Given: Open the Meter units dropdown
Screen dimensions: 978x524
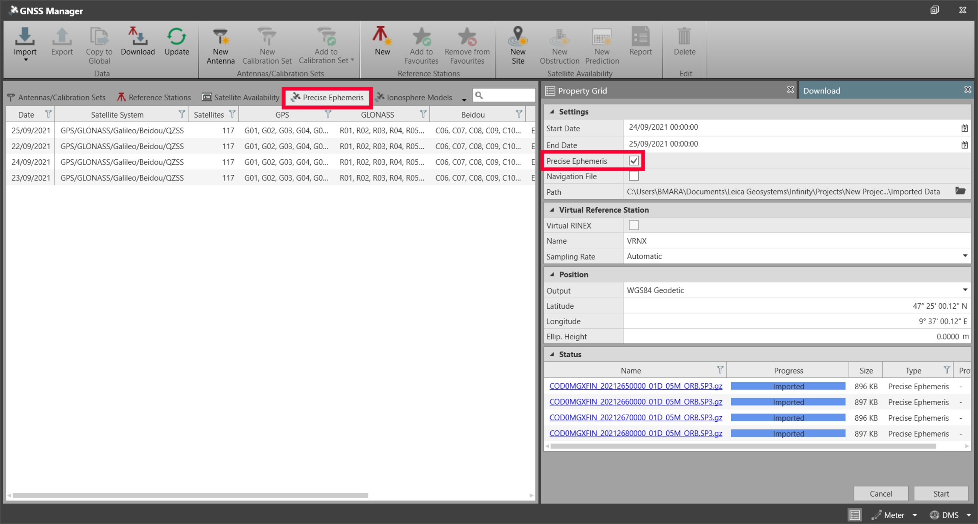Looking at the screenshot, I should coord(915,515).
